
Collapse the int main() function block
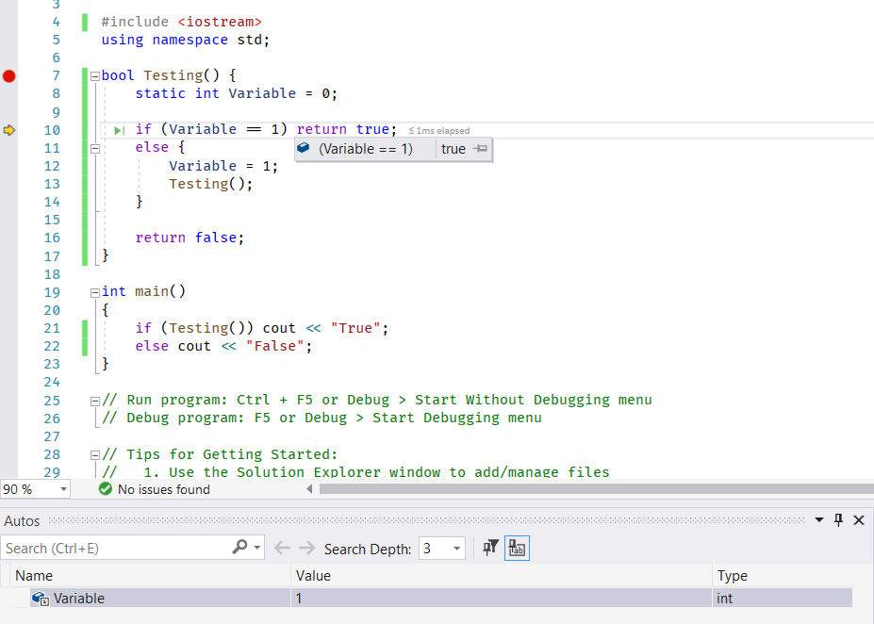point(95,292)
